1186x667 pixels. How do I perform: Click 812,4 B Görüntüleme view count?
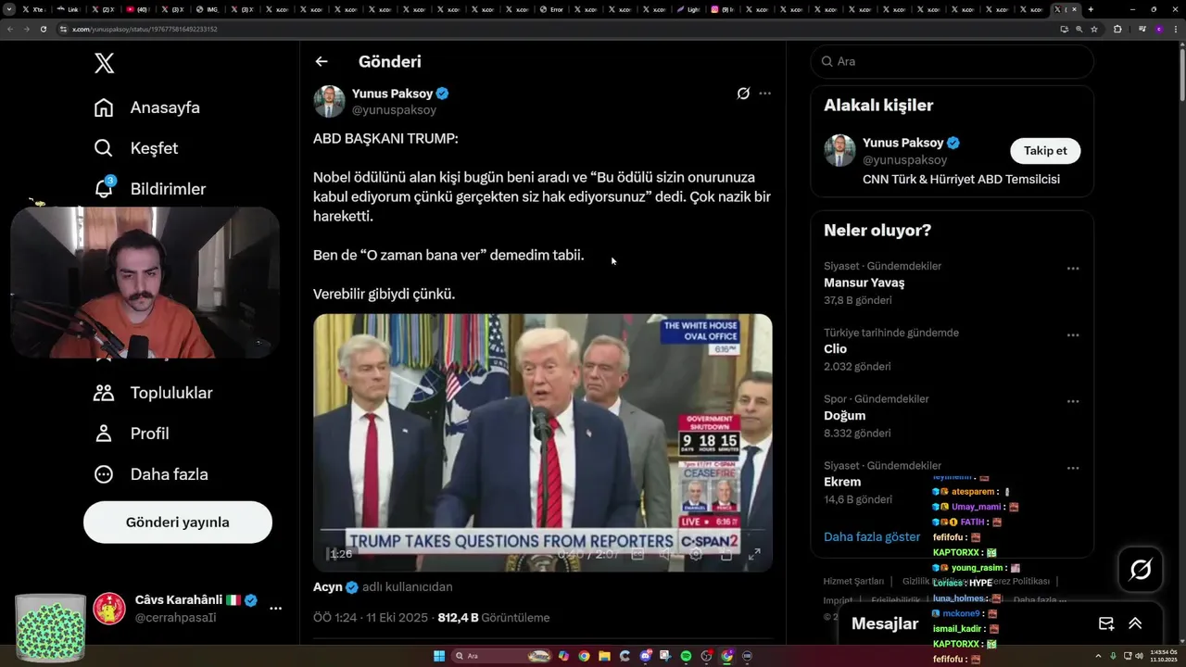coord(494,618)
